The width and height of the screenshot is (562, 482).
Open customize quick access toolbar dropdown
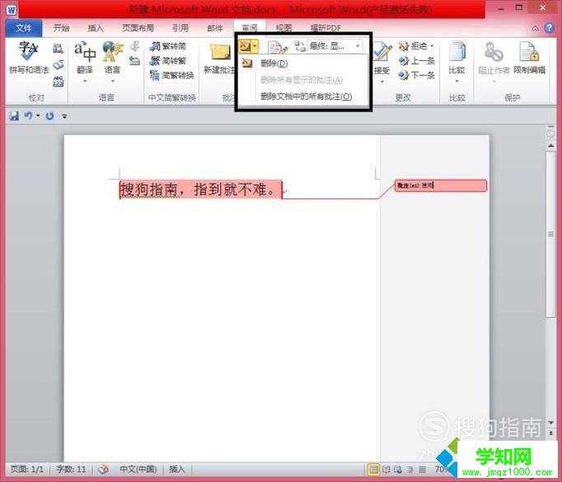64,116
